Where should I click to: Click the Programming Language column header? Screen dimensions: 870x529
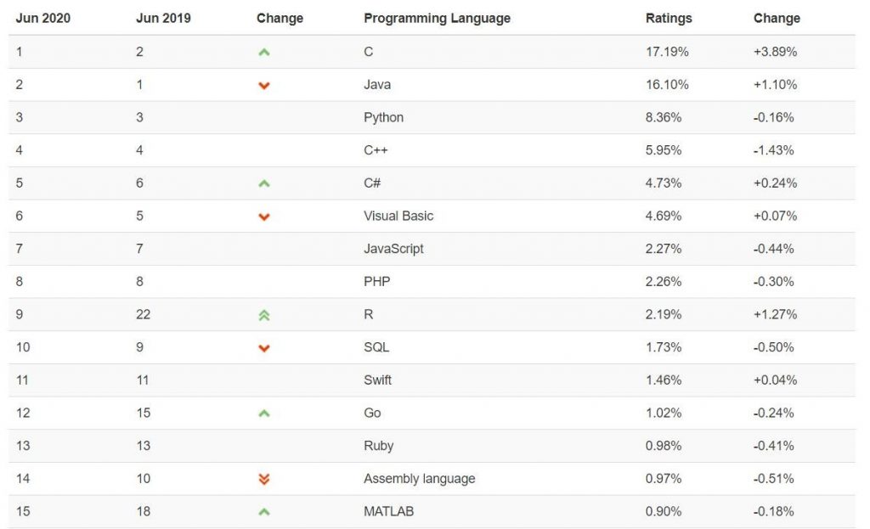click(438, 19)
